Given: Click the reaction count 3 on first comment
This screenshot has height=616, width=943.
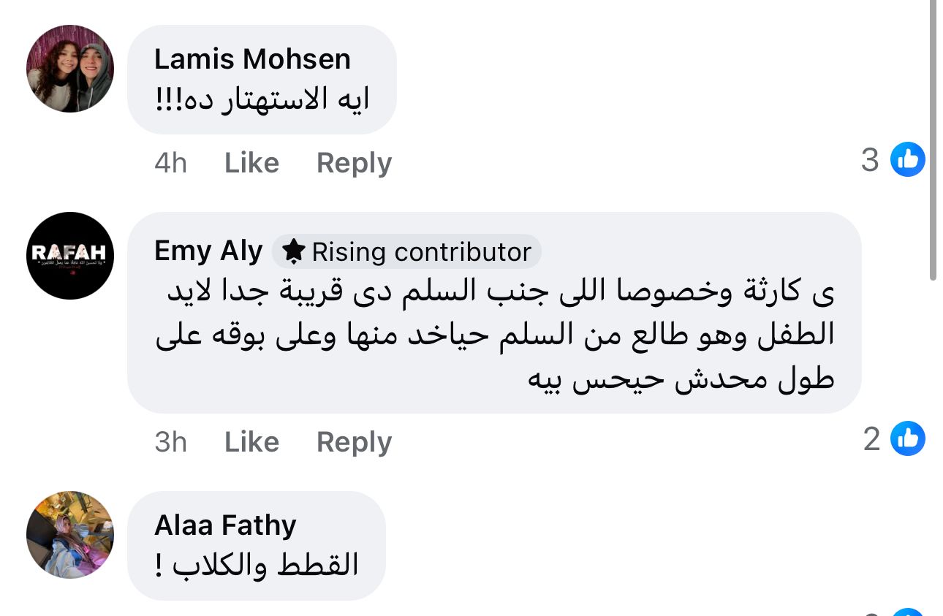Looking at the screenshot, I should point(870,160).
